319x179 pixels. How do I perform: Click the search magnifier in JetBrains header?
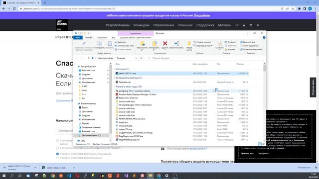click(237, 25)
